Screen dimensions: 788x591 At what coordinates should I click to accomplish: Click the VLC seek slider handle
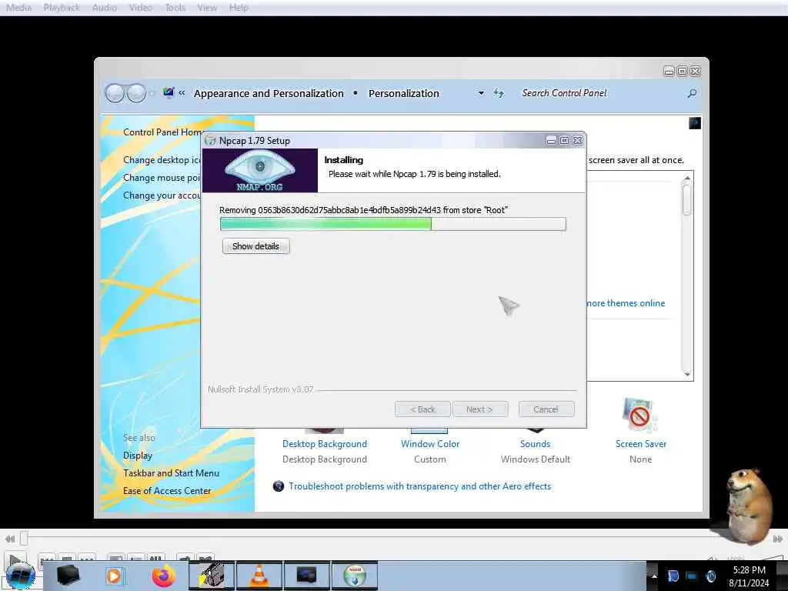coord(24,538)
